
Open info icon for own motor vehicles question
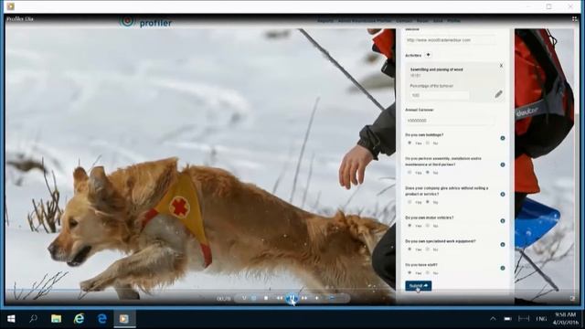pos(503,221)
